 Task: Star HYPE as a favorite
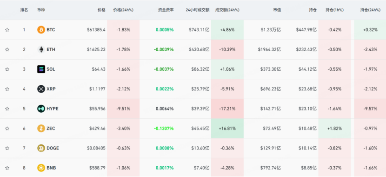click(x=7, y=109)
